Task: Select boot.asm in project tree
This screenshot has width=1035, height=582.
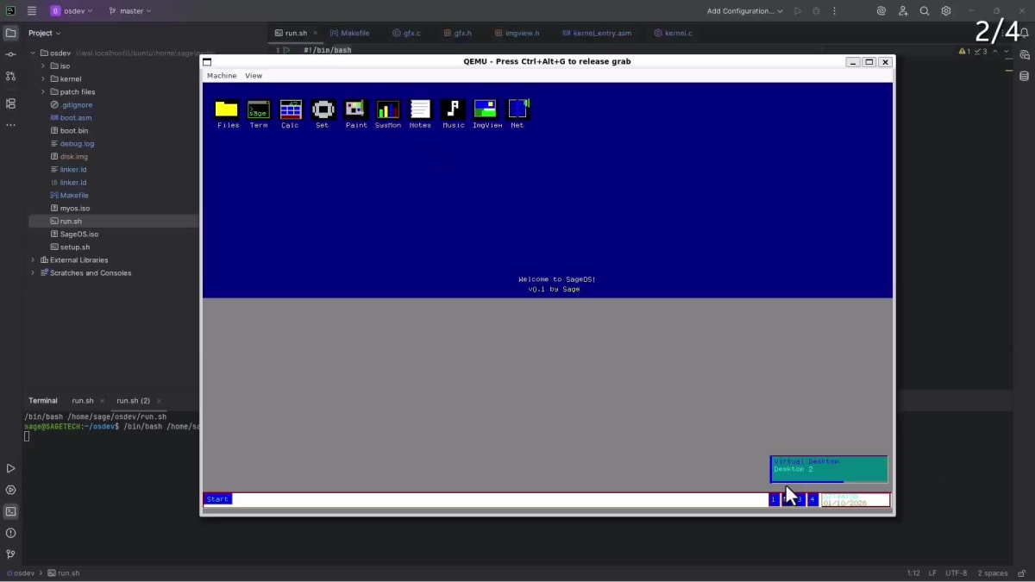Action: click(x=76, y=117)
